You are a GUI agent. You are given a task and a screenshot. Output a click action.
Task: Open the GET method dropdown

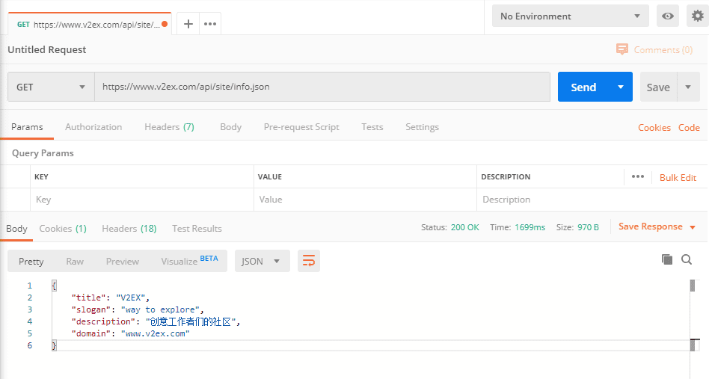pos(51,87)
